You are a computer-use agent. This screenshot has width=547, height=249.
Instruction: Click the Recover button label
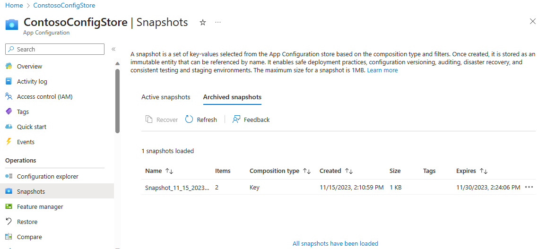[x=167, y=120]
